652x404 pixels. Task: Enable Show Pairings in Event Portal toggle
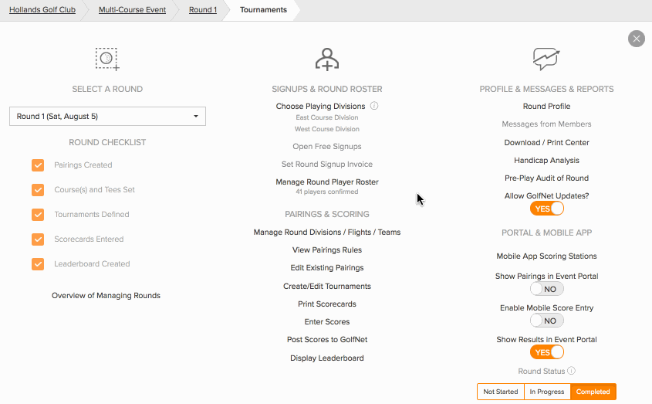[547, 289]
